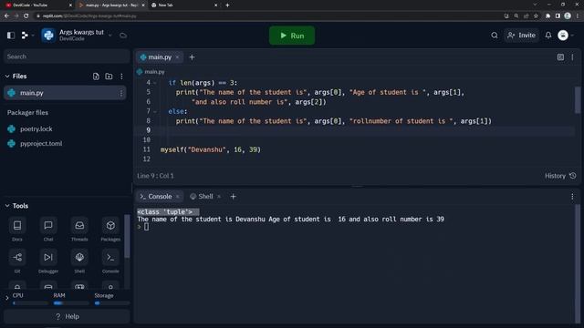Click the Storage usage bar
The height and width of the screenshot is (328, 584).
(111, 303)
